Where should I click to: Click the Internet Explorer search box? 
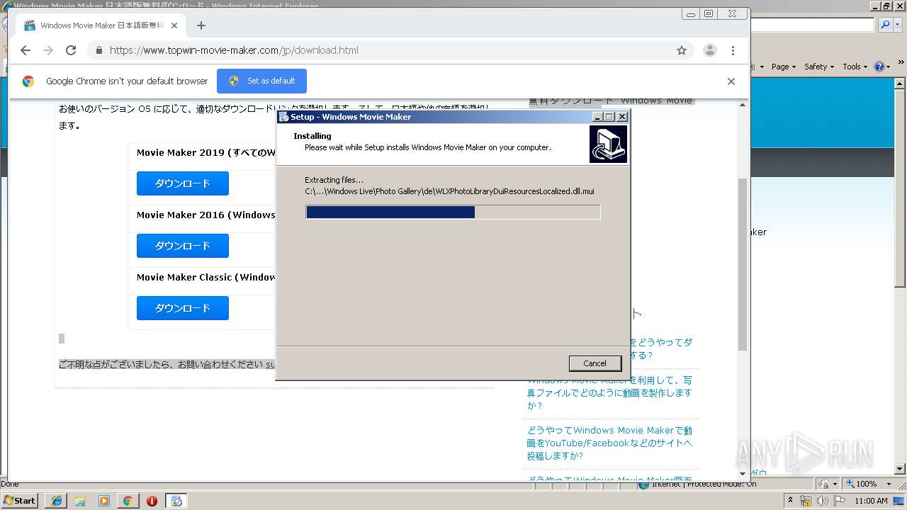813,25
